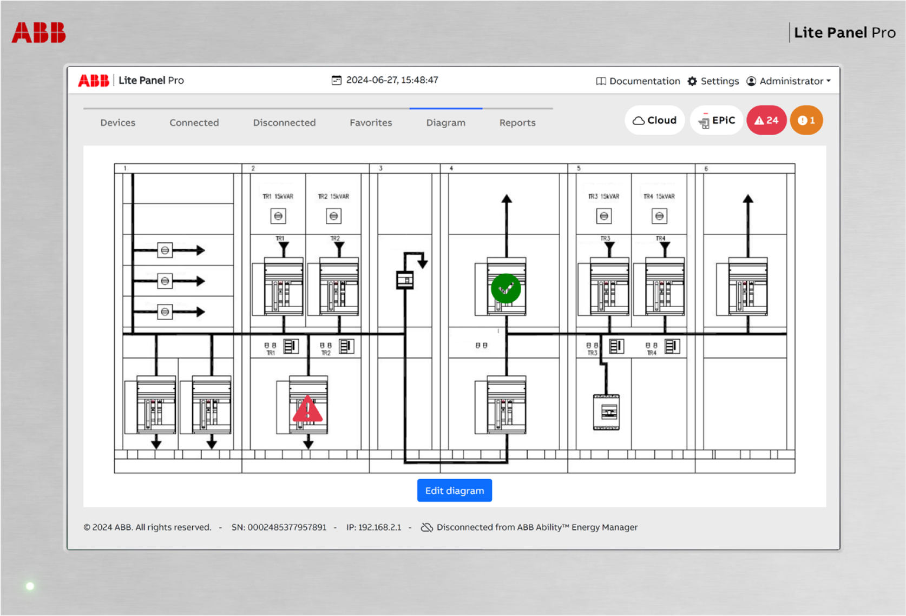Click the Cloud connection button

[x=654, y=120]
